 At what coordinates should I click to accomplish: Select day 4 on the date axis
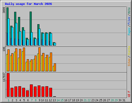click(x=20, y=100)
